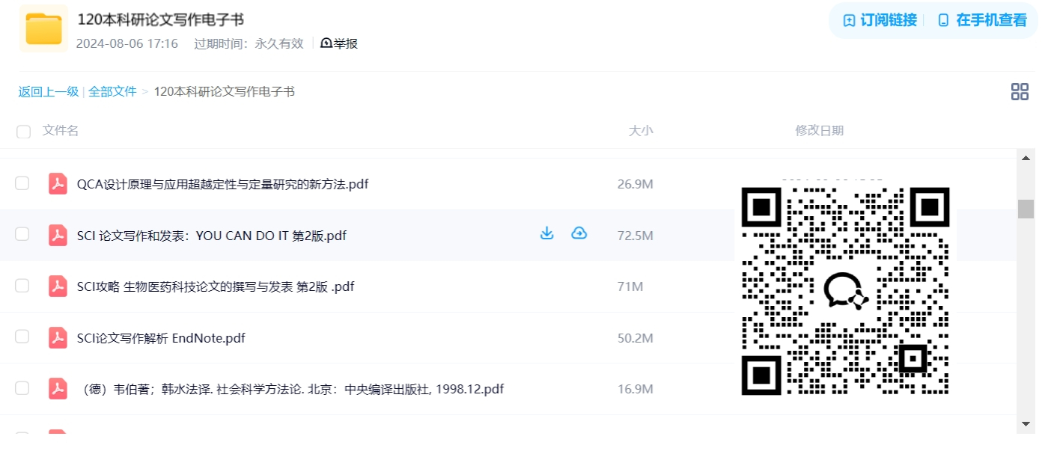This screenshot has height=454, width=1048.
Task: Check the SCI 论文写作和发表 checkbox
Action: (22, 234)
